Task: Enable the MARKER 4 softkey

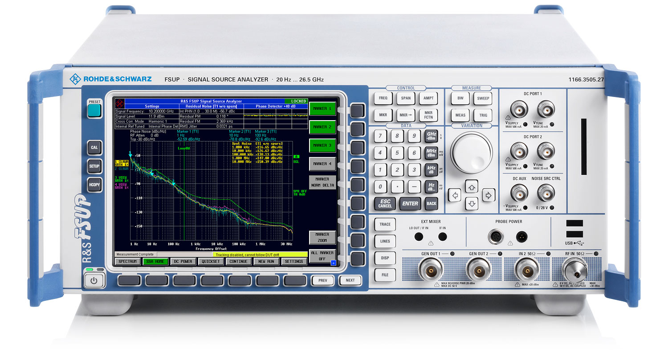Action: tap(322, 164)
